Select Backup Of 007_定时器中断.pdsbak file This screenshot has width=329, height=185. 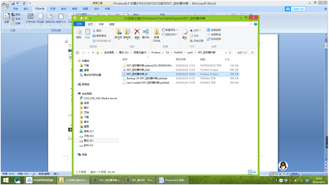[147, 78]
